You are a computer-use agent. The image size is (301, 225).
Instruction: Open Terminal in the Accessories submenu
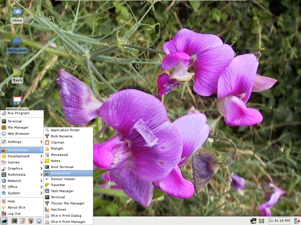68,197
